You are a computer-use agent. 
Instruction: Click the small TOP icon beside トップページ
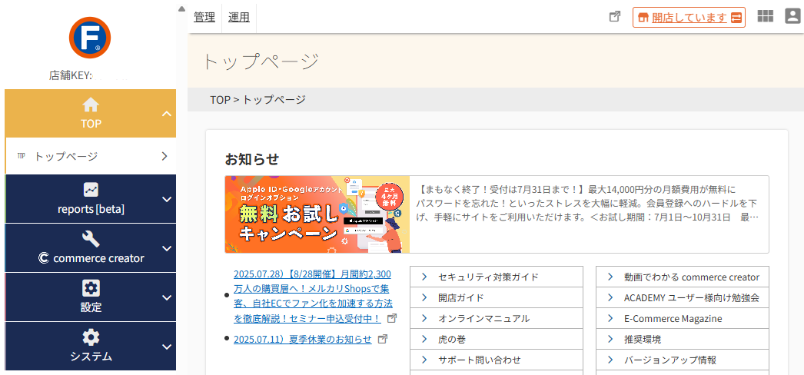tap(21, 156)
